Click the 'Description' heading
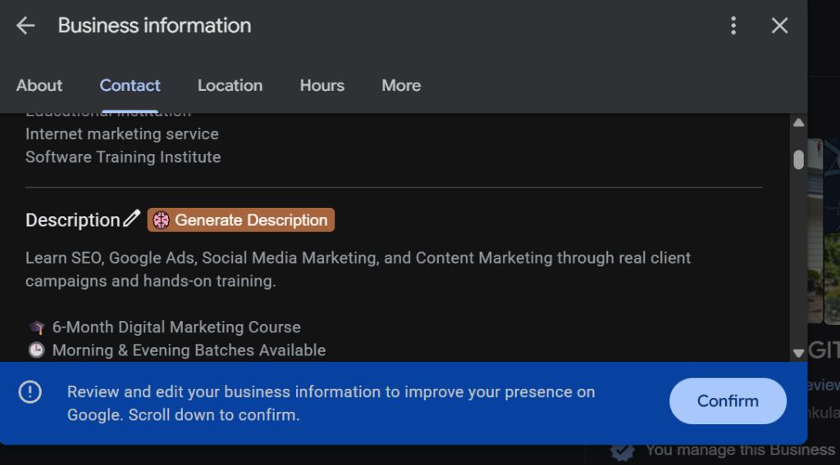 pyautogui.click(x=73, y=220)
